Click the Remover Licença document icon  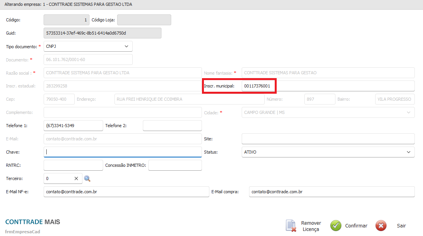291,226
